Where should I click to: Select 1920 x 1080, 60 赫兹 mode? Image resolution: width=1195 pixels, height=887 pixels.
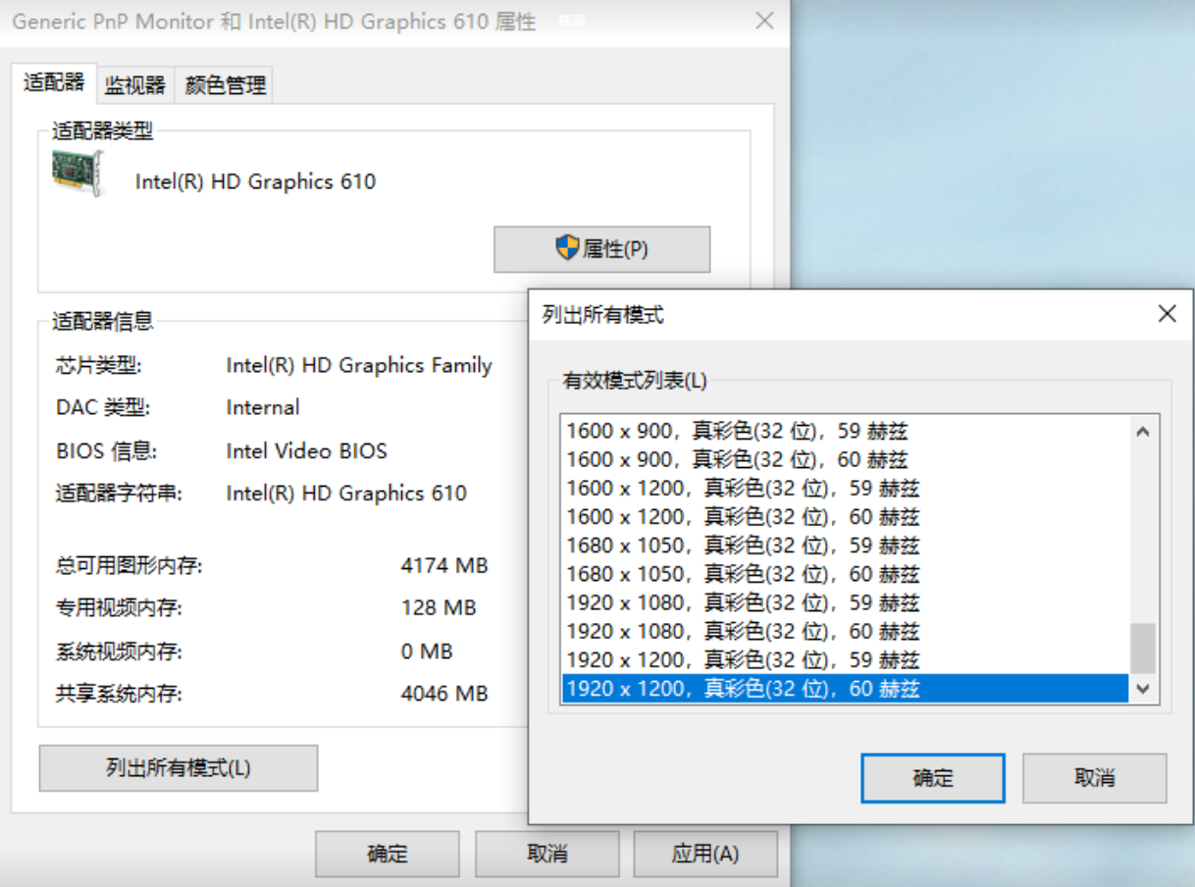743,631
